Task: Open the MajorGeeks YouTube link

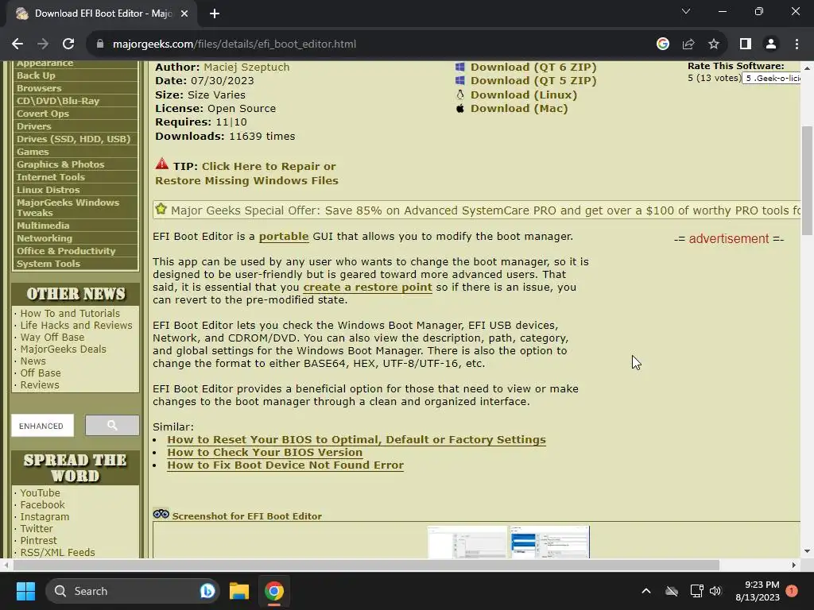Action: tap(40, 492)
